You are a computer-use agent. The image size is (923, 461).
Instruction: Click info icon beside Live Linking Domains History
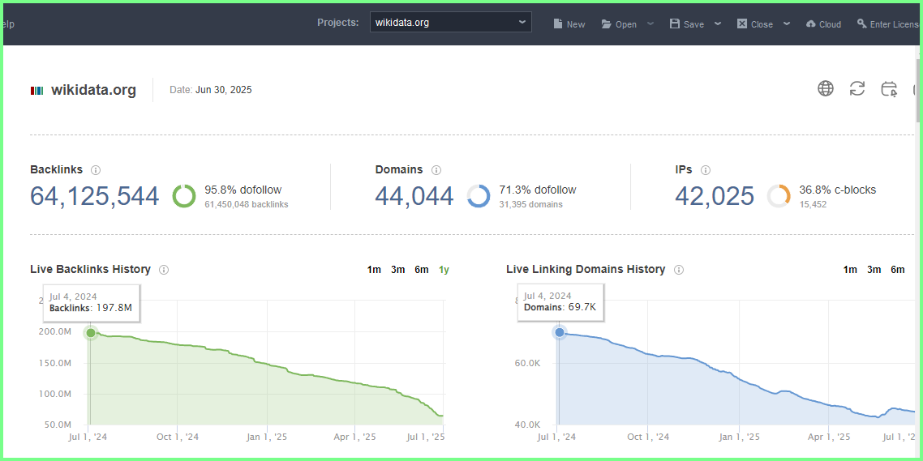pos(679,270)
